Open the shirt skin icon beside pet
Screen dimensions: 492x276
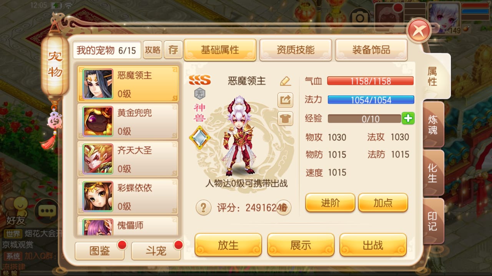285,119
